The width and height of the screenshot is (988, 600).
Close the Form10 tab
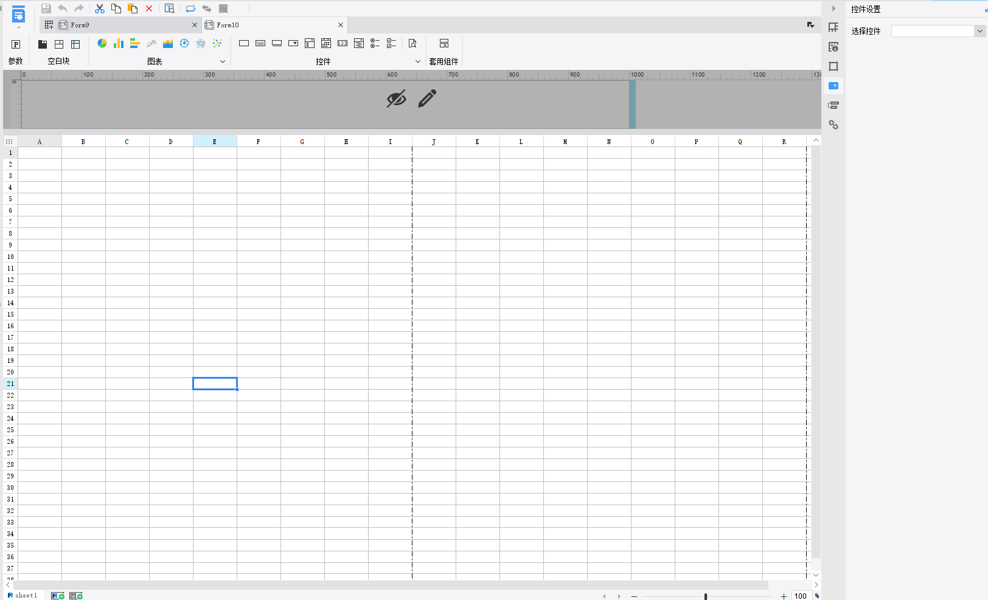pos(341,25)
